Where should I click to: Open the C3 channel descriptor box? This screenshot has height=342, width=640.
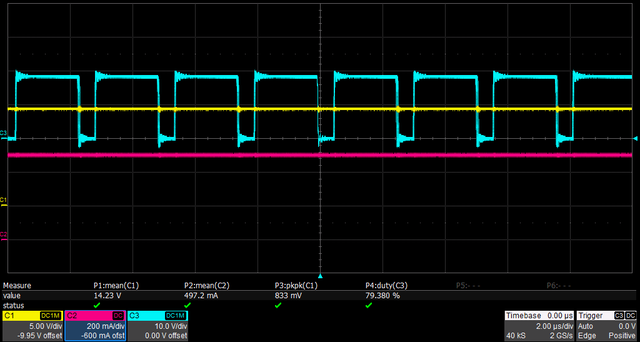[157, 326]
